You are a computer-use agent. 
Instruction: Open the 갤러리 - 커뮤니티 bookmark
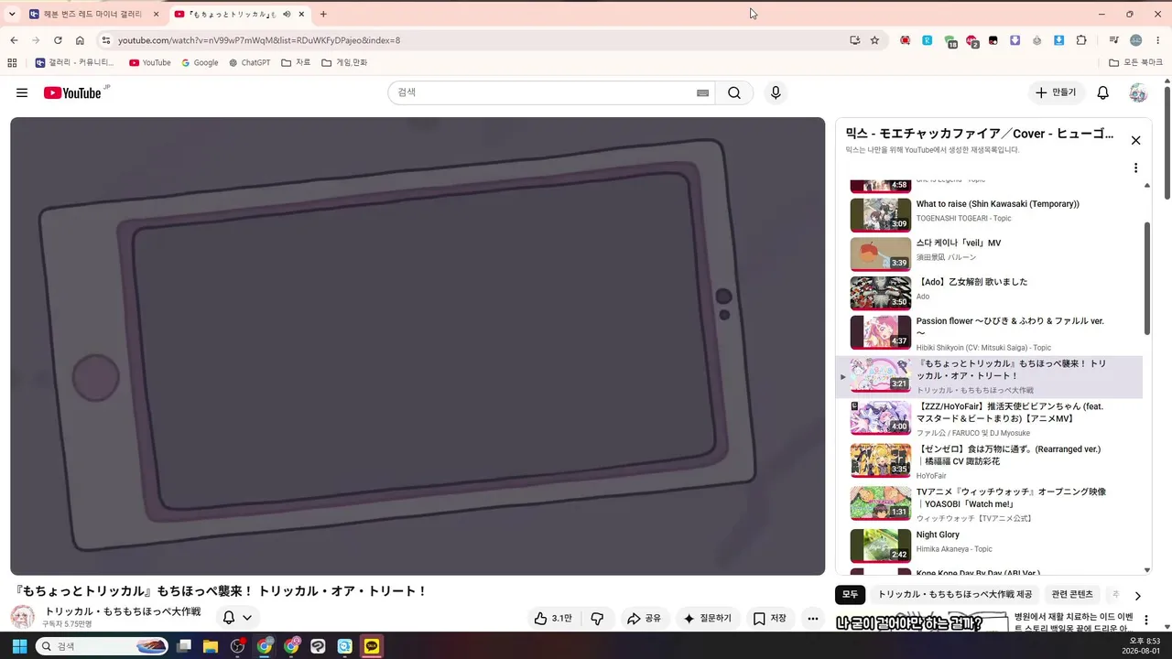[x=75, y=63]
